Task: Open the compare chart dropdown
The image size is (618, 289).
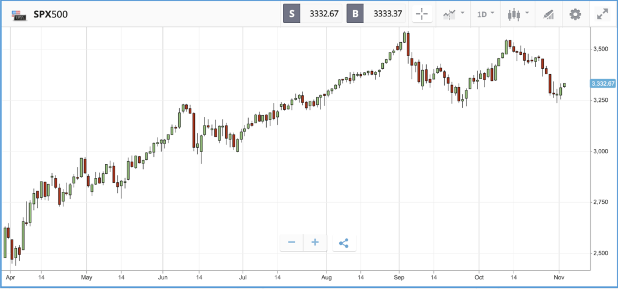Action: click(x=454, y=14)
